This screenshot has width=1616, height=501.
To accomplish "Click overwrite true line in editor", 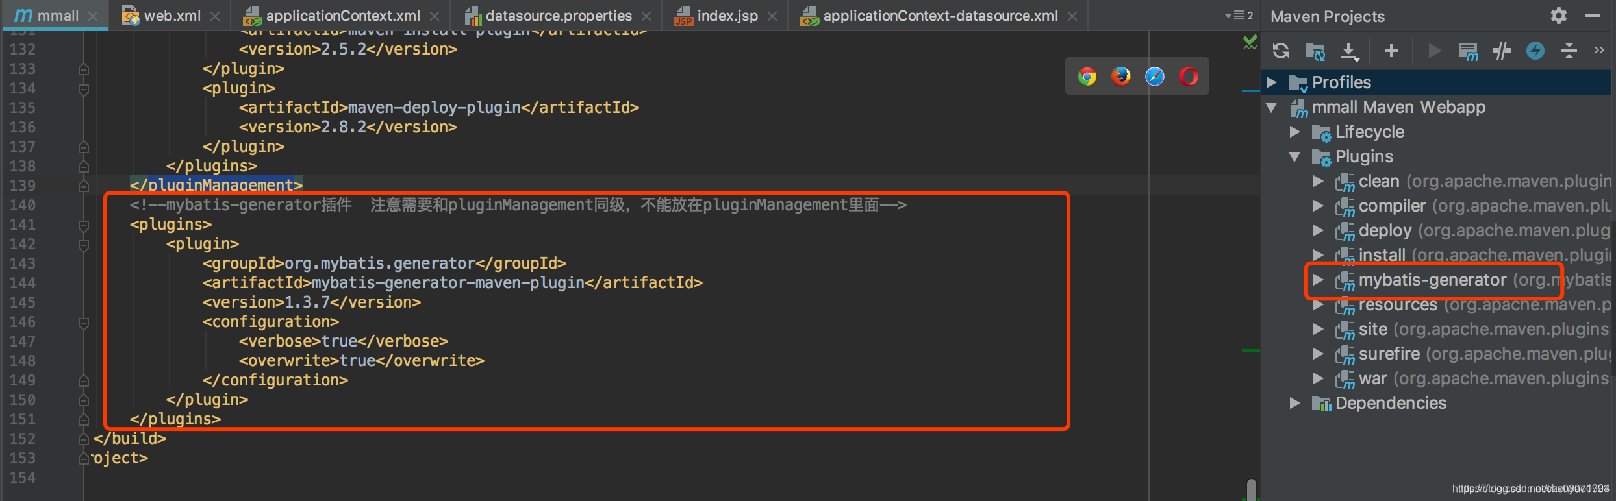I will pyautogui.click(x=361, y=361).
